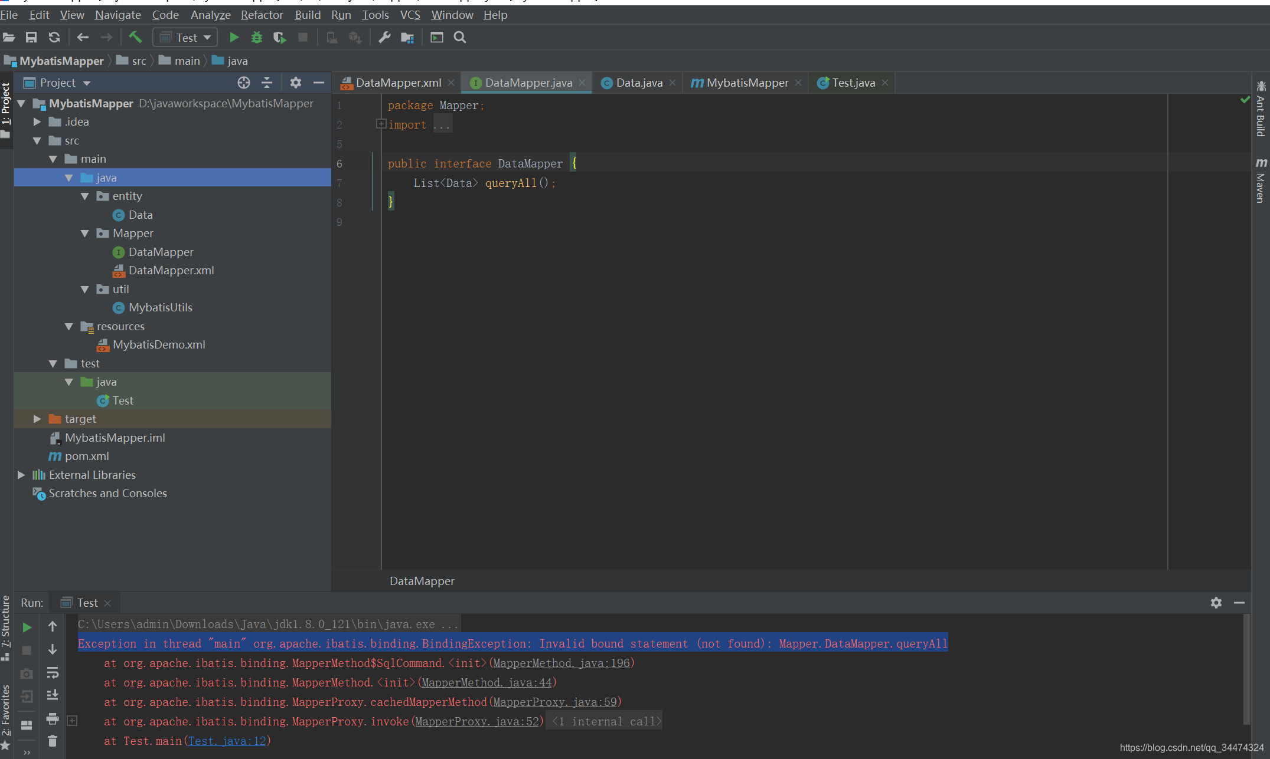Switch to the MybatisMapper pom tab
1270x759 pixels.
coord(747,83)
